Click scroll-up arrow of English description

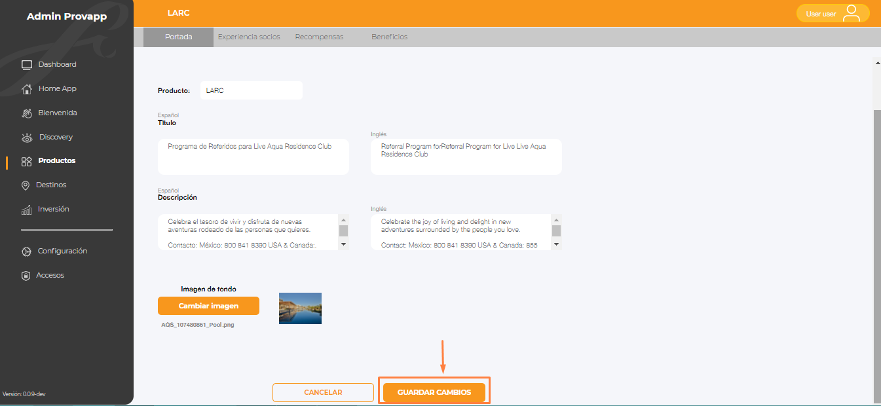coord(556,219)
